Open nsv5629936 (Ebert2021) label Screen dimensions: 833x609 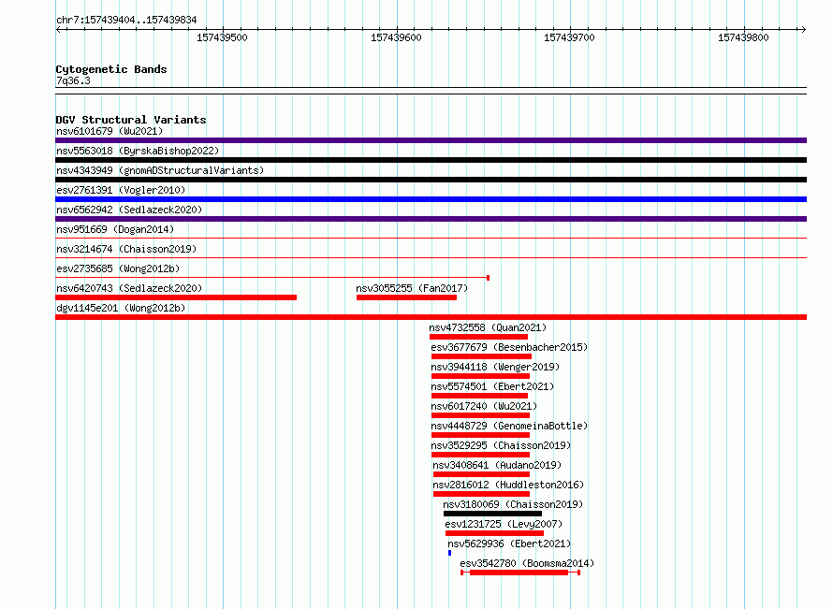point(509,544)
